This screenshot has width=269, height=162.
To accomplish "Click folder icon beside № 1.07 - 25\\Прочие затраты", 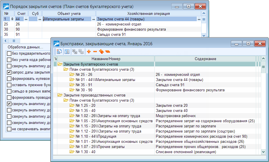I will 72,147.
